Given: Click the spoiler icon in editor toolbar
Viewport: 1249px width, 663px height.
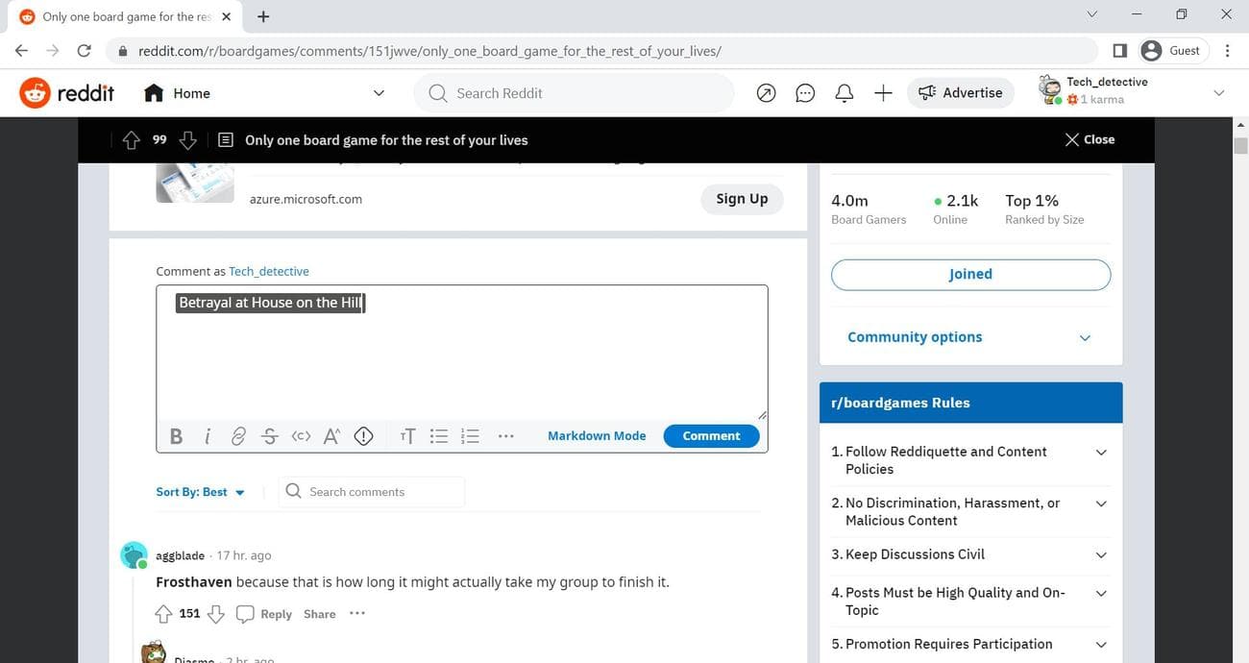Looking at the screenshot, I should (363, 436).
